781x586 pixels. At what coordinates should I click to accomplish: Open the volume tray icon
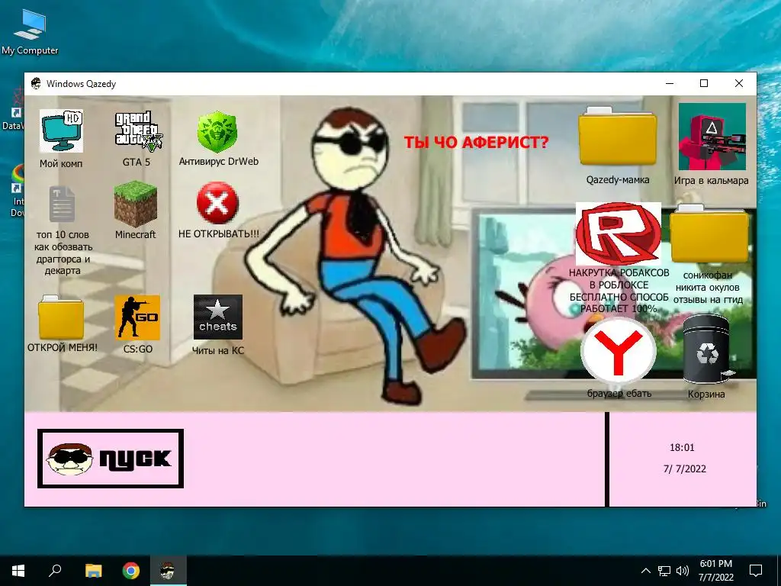click(683, 571)
